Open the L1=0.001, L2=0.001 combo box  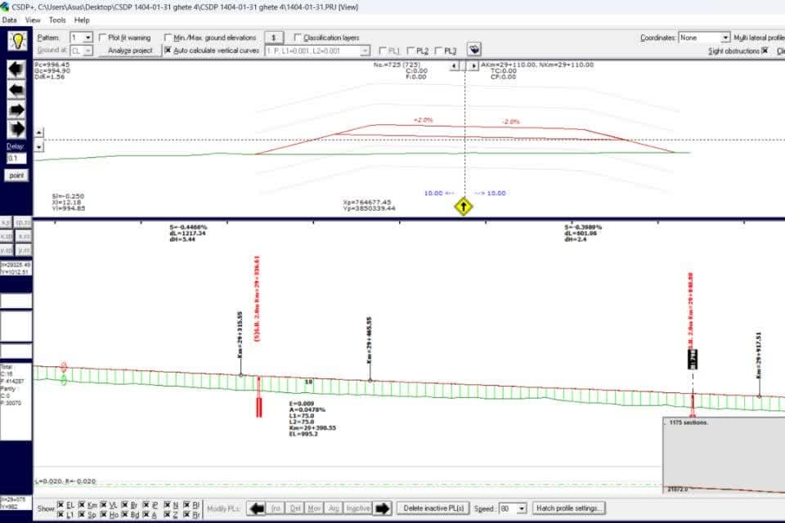tap(317, 51)
